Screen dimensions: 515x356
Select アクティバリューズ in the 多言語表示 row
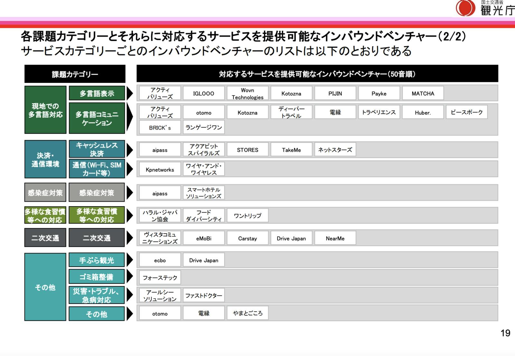[x=160, y=93]
